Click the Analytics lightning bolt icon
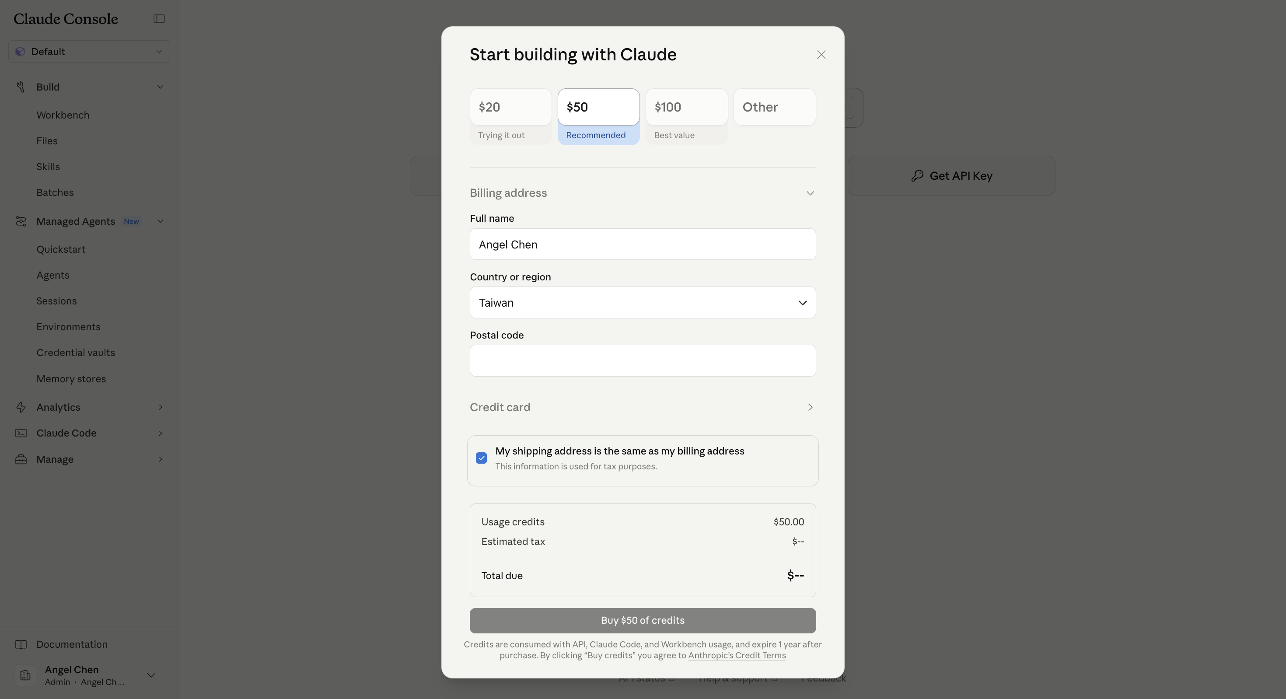Screen dimensions: 1286x699 (x=21, y=407)
